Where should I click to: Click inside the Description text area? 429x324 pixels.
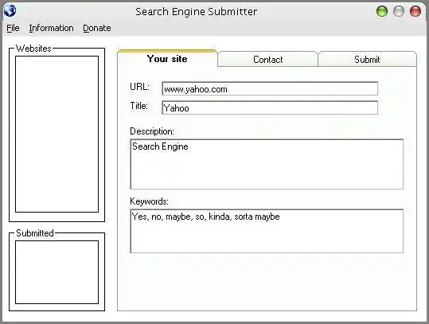click(267, 164)
